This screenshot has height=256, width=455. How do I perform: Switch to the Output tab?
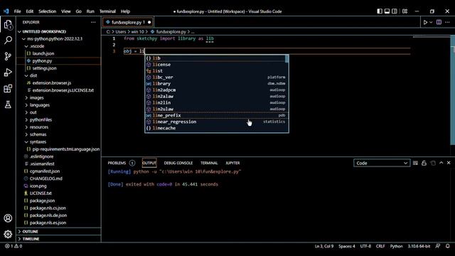149,163
